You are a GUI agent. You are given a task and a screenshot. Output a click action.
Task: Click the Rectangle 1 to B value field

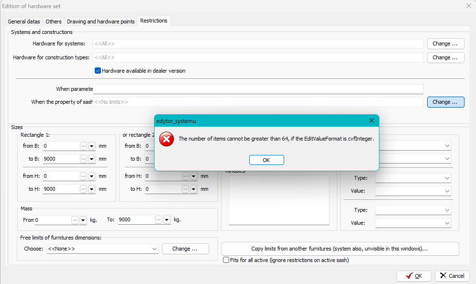click(x=60, y=159)
